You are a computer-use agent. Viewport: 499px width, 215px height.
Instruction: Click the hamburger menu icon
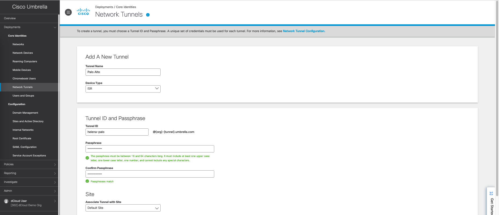pyautogui.click(x=68, y=12)
